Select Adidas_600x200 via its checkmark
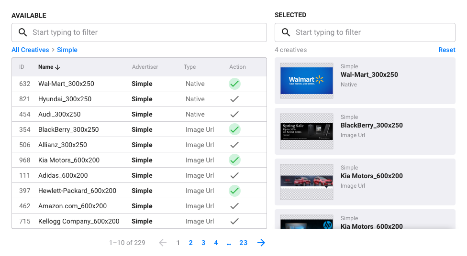This screenshot has height=256, width=467. click(x=234, y=175)
